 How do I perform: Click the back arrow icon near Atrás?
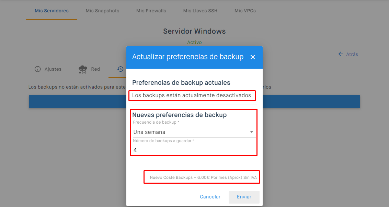341,54
